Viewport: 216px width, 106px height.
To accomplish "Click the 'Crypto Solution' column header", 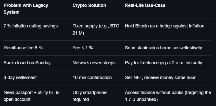I will tap(89, 5).
